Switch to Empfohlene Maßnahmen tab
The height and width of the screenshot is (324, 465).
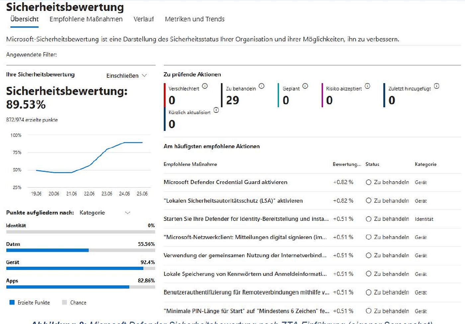[x=86, y=19]
